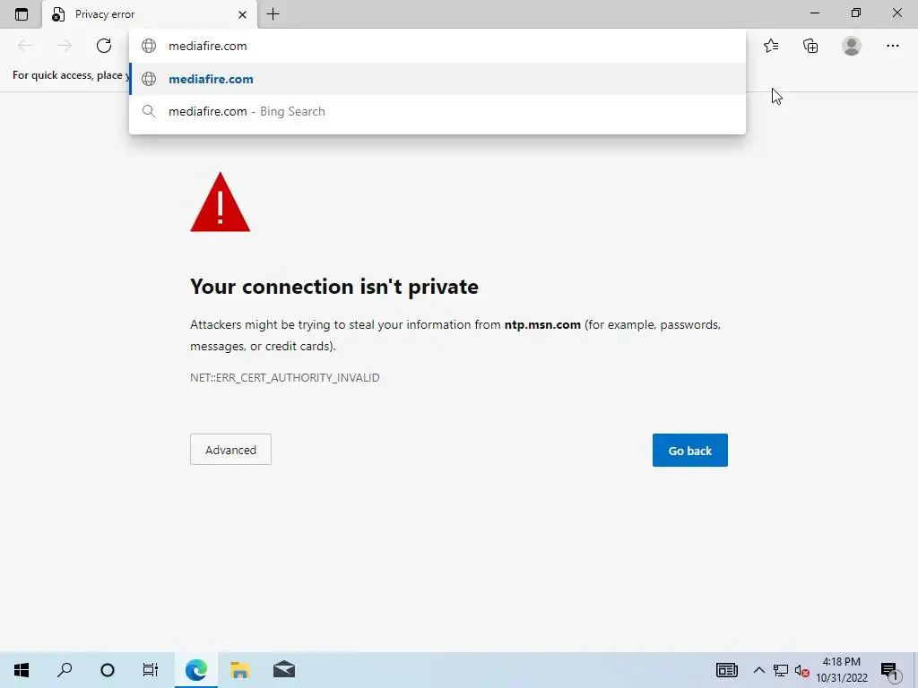Open the tab actions menu icon
The height and width of the screenshot is (688, 918).
(22, 14)
